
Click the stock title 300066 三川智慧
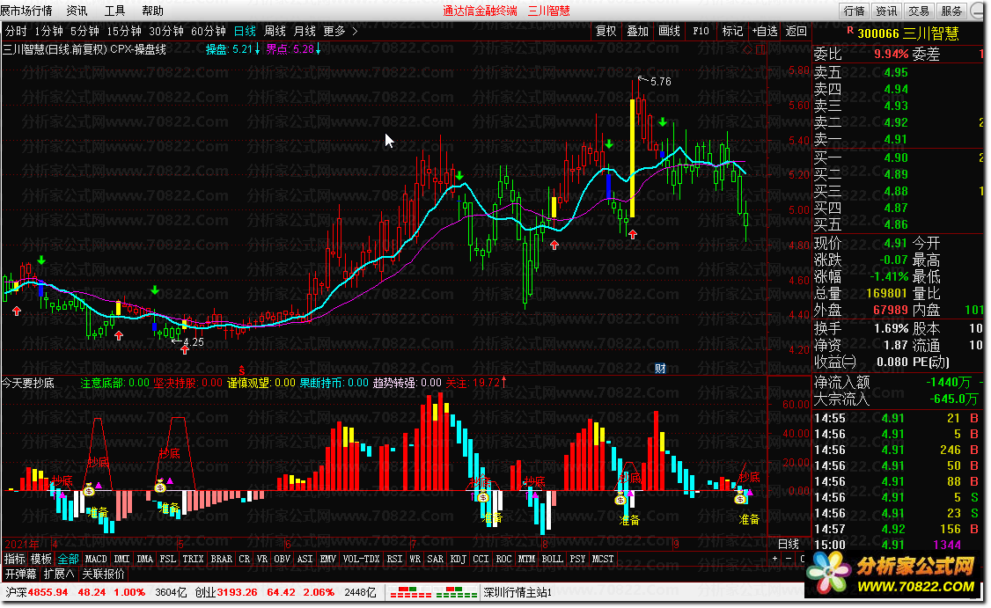point(908,33)
